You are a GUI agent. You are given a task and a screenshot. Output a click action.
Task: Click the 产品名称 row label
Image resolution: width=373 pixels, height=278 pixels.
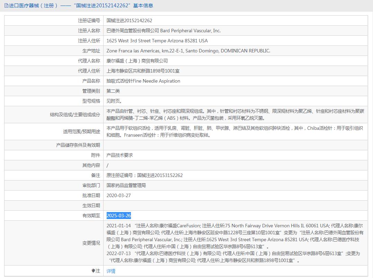point(91,81)
